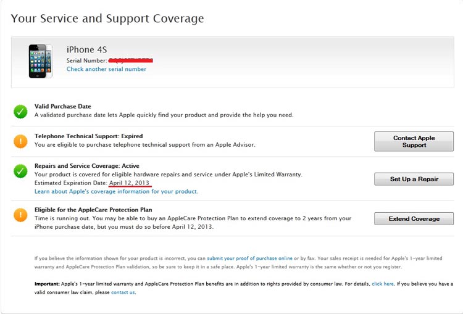
Task: Follow submit your proof of purchase online link
Action: click(249, 258)
